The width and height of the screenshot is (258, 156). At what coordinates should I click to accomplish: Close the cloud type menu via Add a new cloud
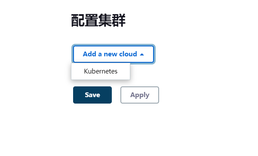click(114, 54)
